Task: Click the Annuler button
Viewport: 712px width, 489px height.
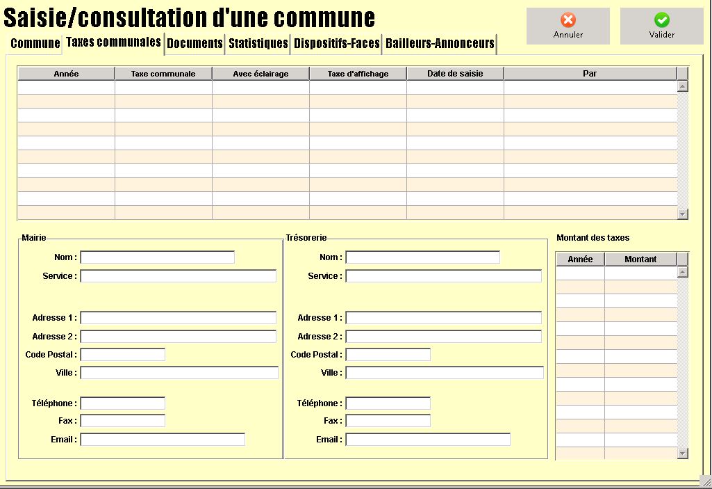Action: click(568, 26)
